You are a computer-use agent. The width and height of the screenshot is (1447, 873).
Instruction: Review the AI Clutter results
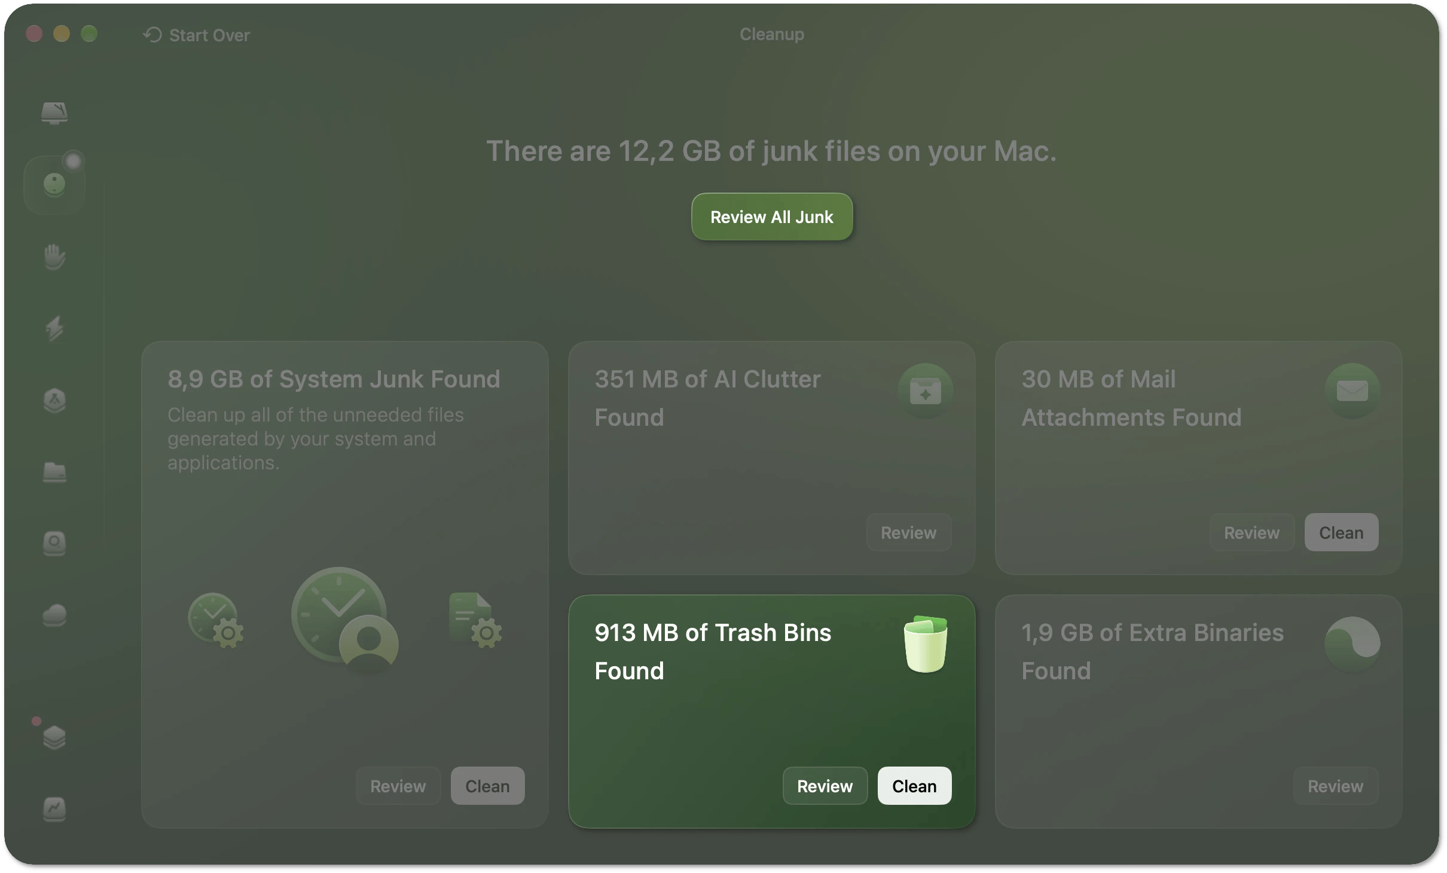tap(908, 532)
